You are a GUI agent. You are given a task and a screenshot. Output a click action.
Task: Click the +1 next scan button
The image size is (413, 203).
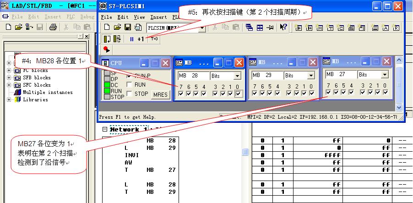[141, 39]
